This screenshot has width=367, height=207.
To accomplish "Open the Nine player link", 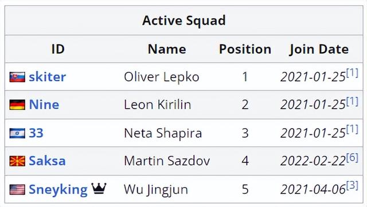I will click(x=44, y=105).
